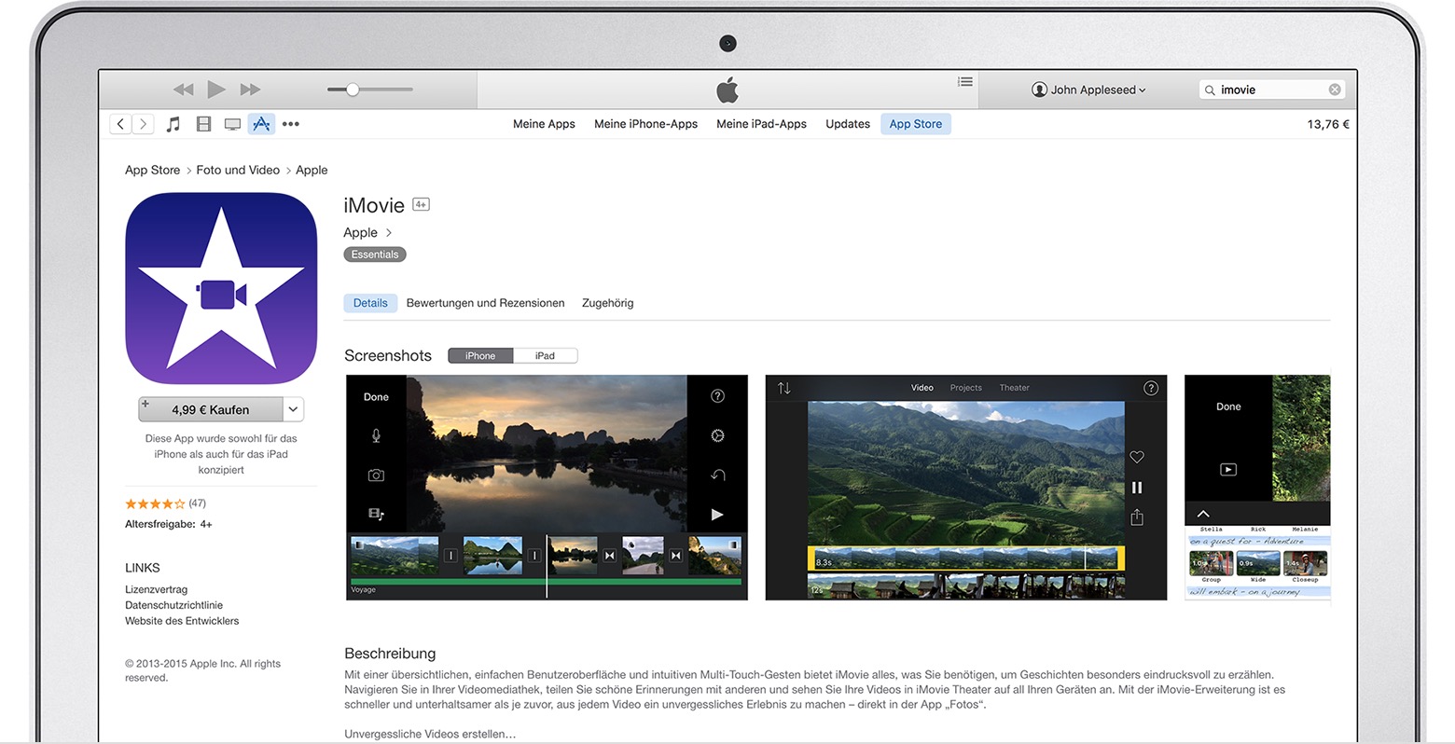Switch to the Music library icon
Screen dimensions: 1455x744
coord(173,124)
